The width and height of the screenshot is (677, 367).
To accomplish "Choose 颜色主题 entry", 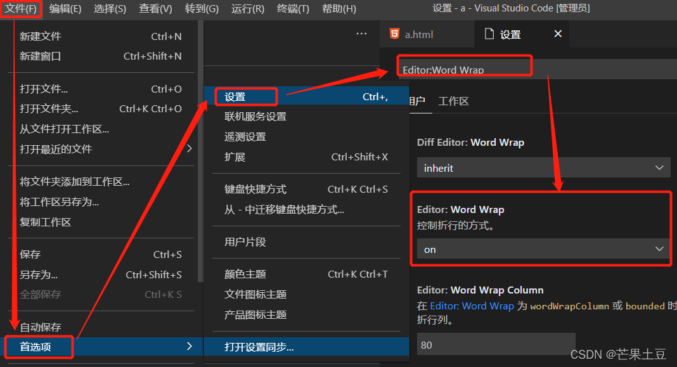I will click(x=306, y=274).
